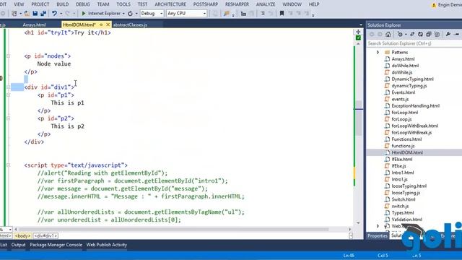462x260 pixels.
Task: Solution configuration Debug dropdown
Action: click(152, 13)
